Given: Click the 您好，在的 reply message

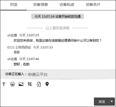Looking at the screenshot, I should 22,64.
